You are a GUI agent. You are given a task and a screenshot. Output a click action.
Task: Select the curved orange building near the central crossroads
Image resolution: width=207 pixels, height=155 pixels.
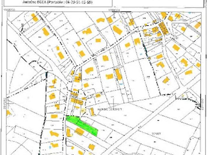pyautogui.click(x=89, y=70)
